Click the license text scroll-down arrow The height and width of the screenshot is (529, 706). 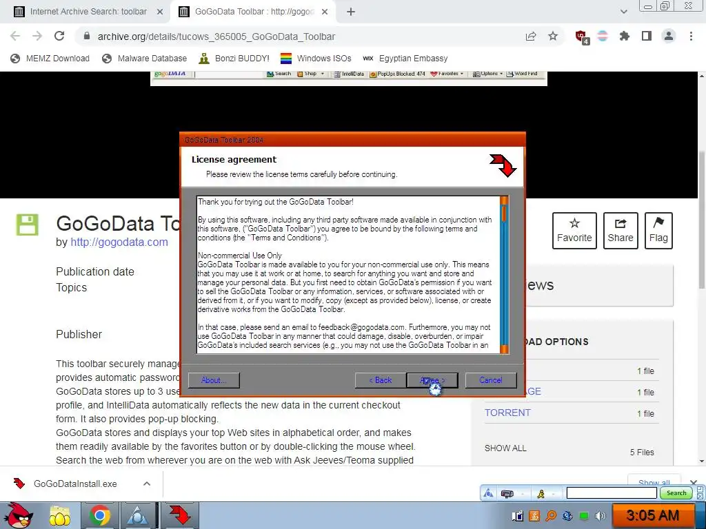click(x=504, y=349)
